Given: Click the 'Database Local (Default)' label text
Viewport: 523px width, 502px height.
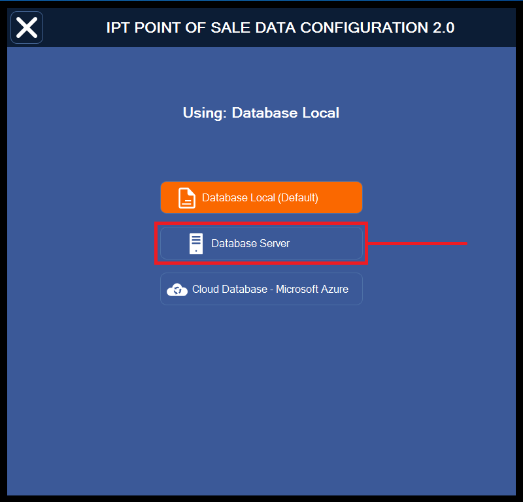Looking at the screenshot, I should (260, 198).
